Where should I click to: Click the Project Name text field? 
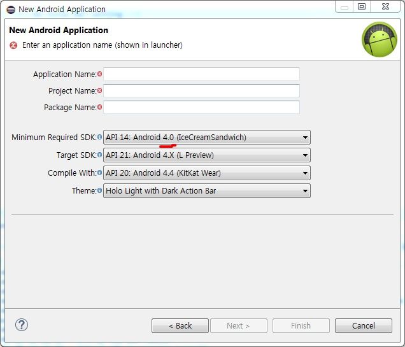[x=201, y=91]
